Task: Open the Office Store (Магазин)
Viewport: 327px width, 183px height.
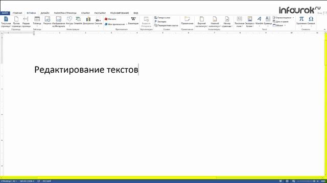Action: (x=110, y=19)
